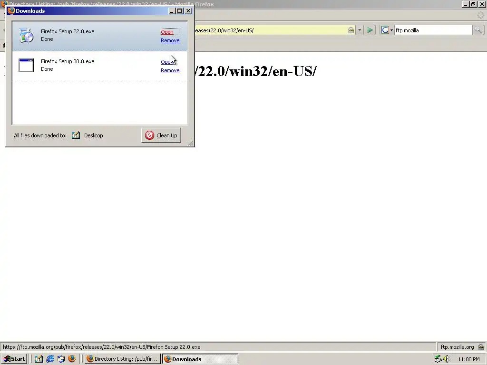Image resolution: width=487 pixels, height=365 pixels.
Task: Click the URL address field
Action: (x=270, y=30)
